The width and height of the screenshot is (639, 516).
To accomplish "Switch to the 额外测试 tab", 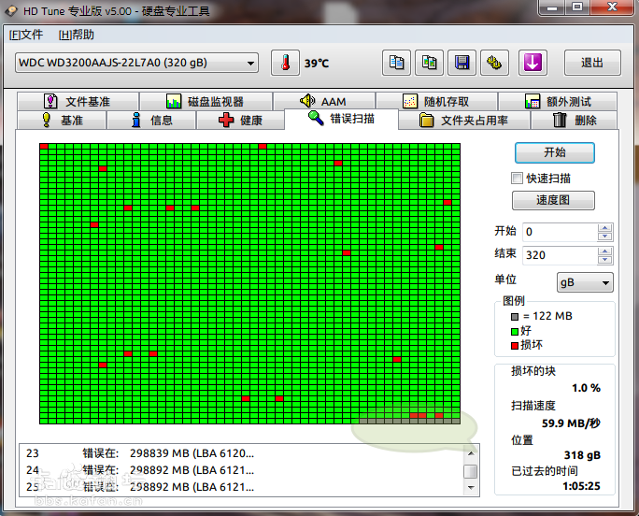I will click(558, 101).
